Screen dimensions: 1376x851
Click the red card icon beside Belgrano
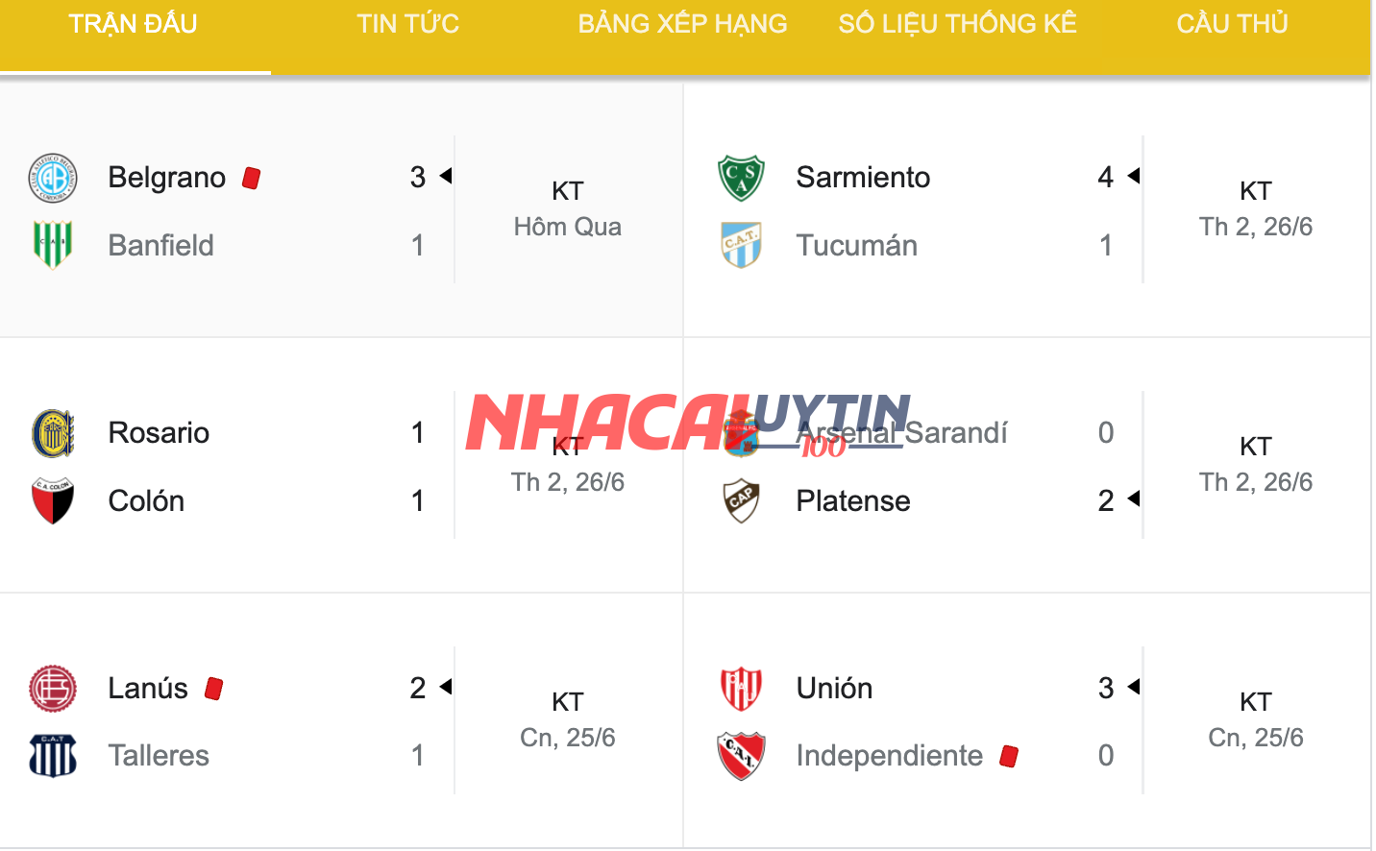252,177
